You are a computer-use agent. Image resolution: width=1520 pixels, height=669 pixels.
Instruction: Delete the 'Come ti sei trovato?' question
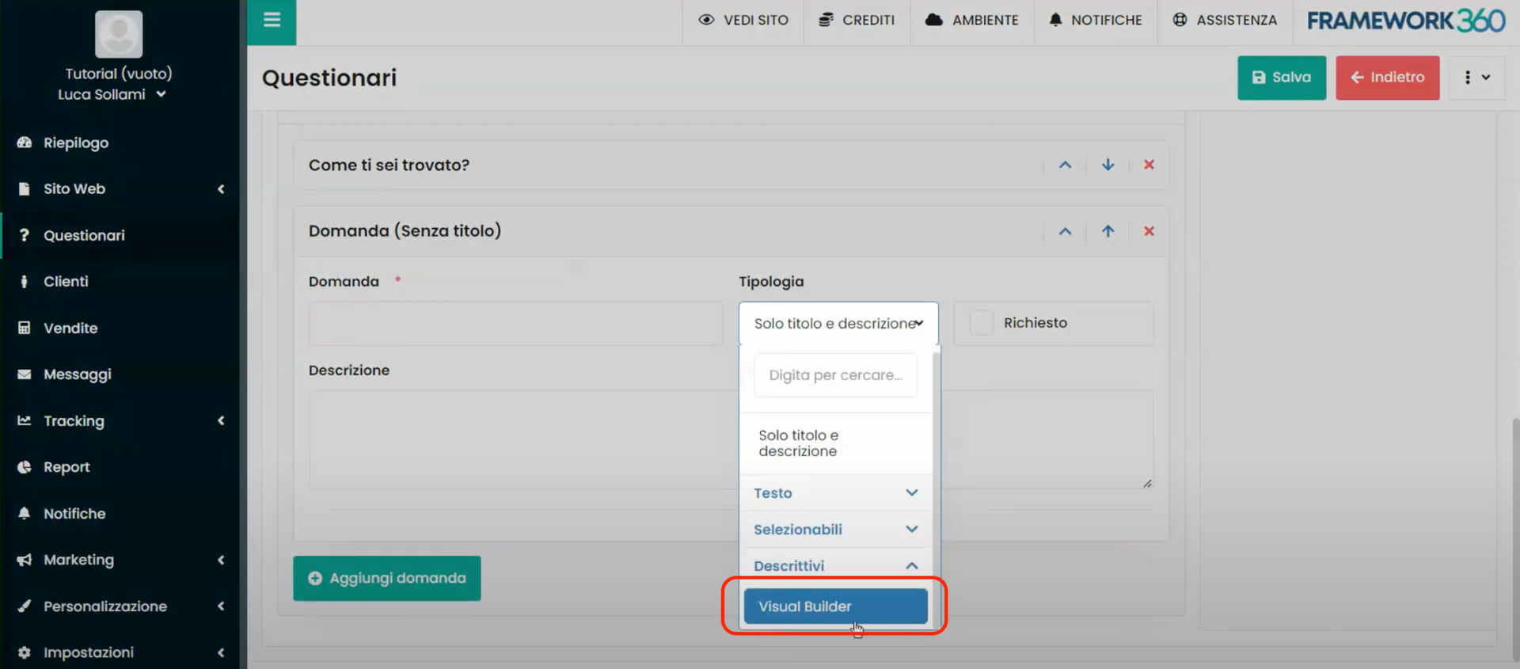(1149, 165)
